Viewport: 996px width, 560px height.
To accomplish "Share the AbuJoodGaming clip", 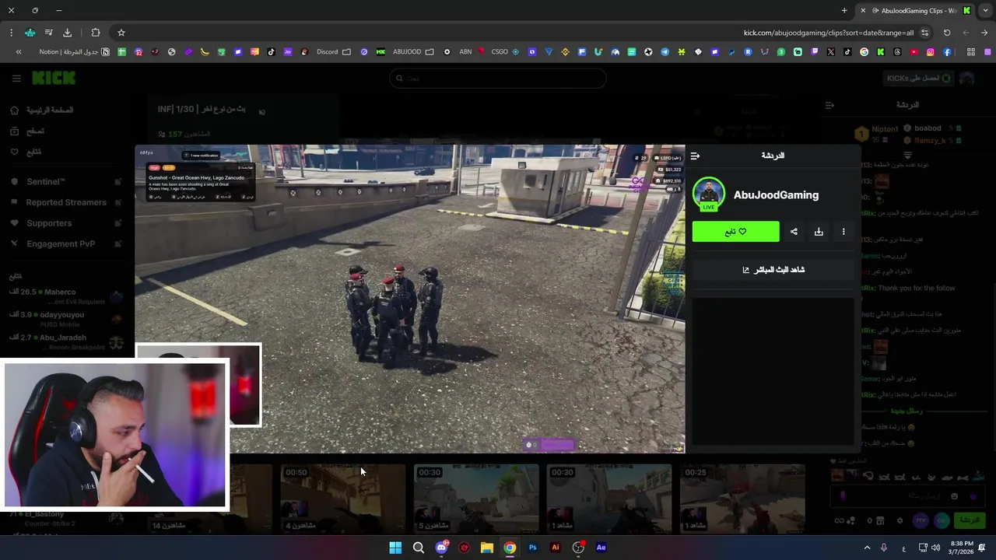I will [x=794, y=232].
